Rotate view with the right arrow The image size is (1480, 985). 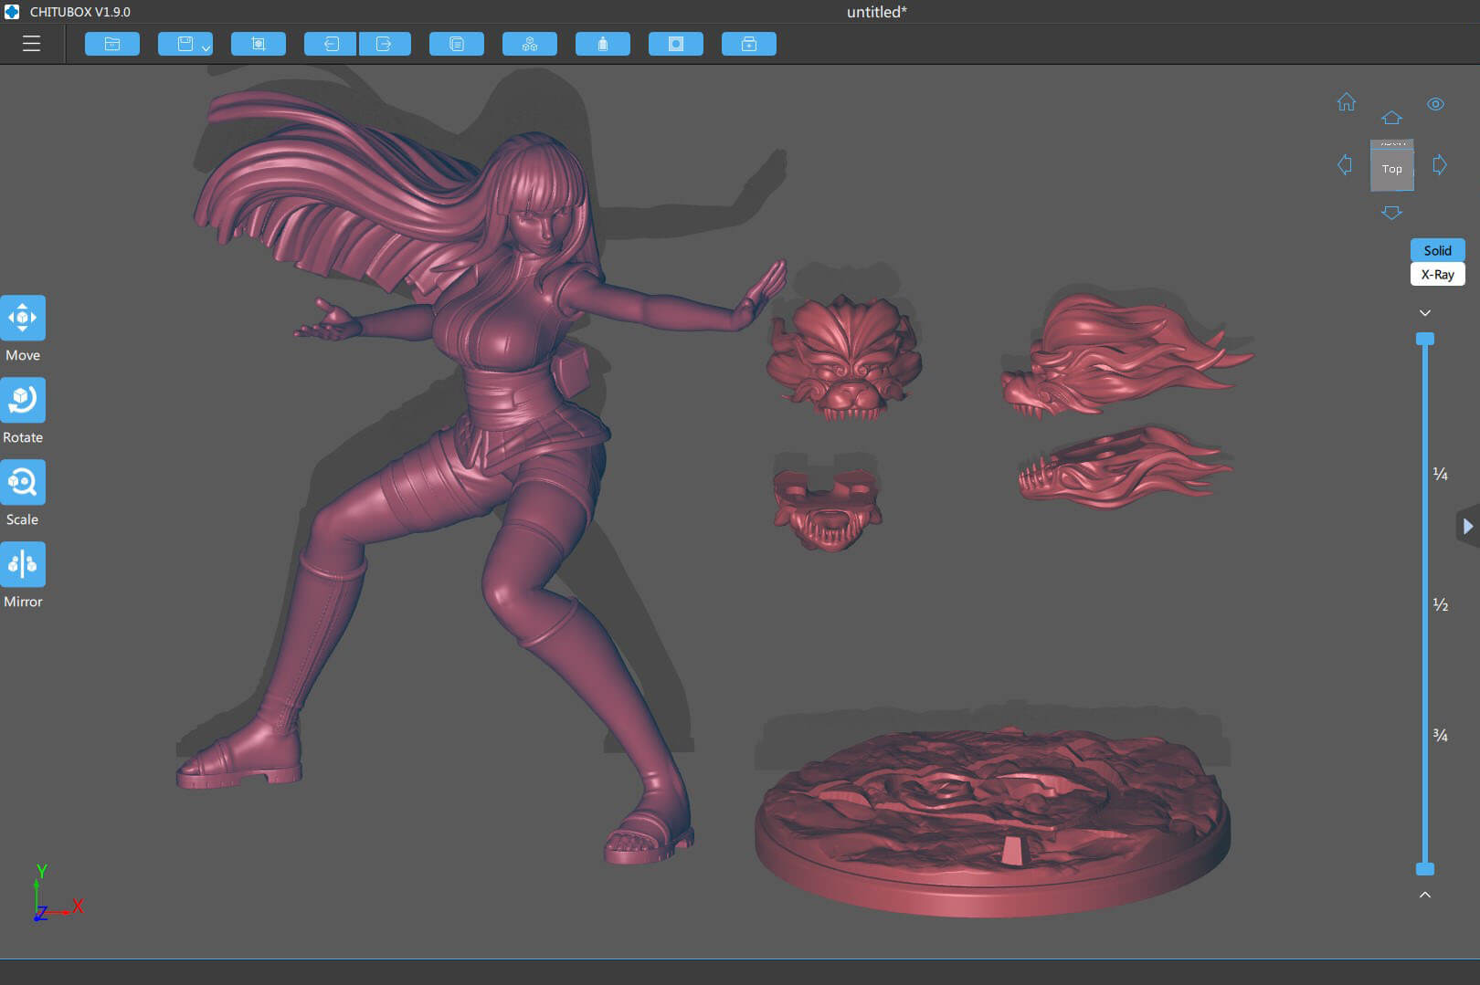[1440, 165]
